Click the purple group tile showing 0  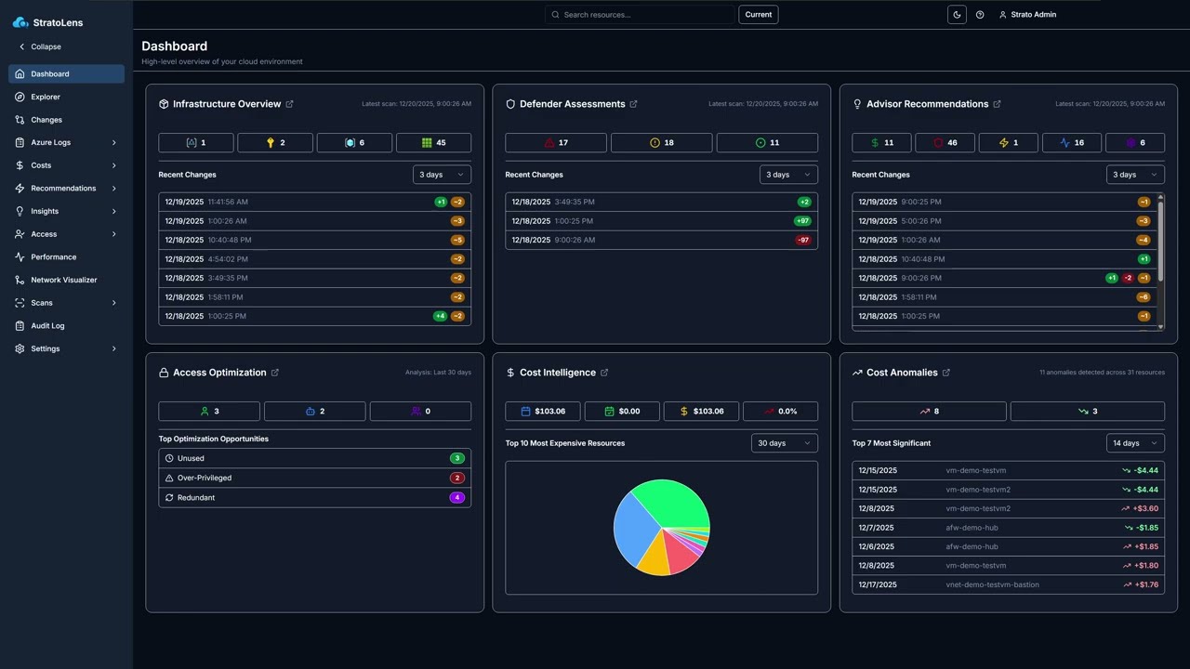420,411
